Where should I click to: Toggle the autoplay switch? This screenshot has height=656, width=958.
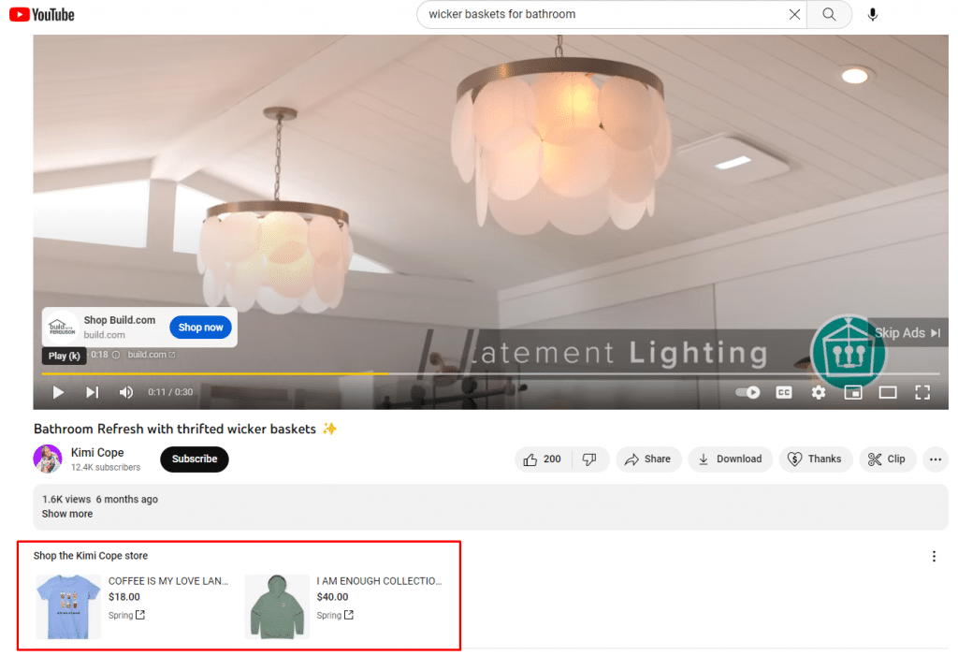(x=748, y=392)
